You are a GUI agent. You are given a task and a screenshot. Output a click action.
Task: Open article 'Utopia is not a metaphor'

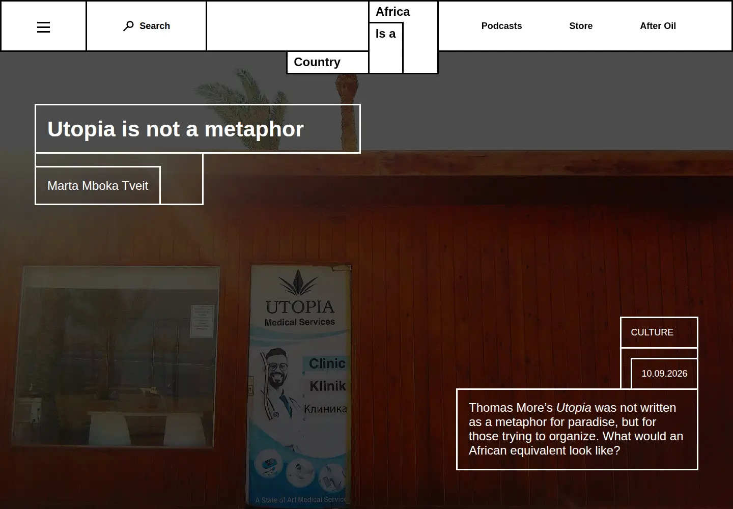click(176, 129)
